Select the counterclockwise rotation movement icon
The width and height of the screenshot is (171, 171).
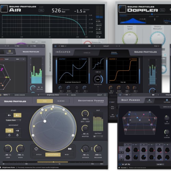(17, 135)
